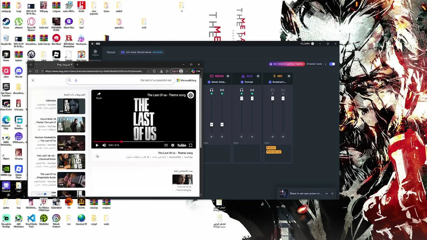Mute the AUX channel headphones fader

[x=242, y=137]
